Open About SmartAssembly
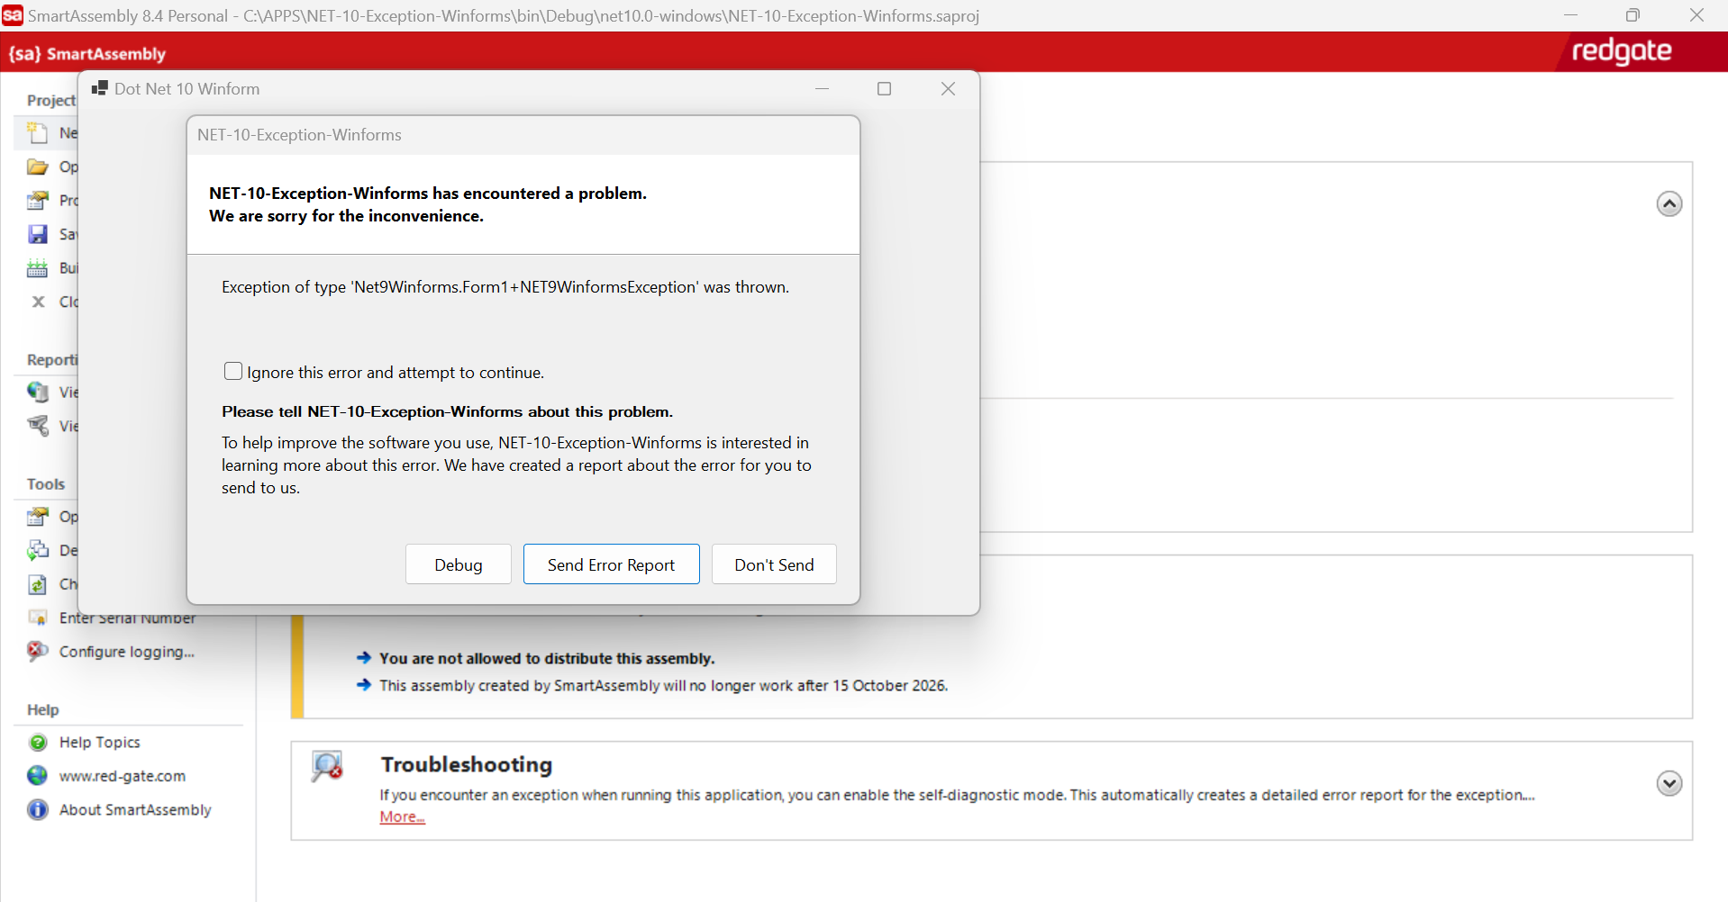 tap(135, 810)
